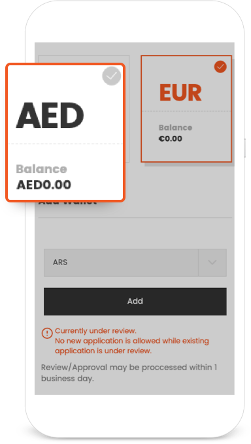Click the dashed divider on the AED card

coord(65,144)
